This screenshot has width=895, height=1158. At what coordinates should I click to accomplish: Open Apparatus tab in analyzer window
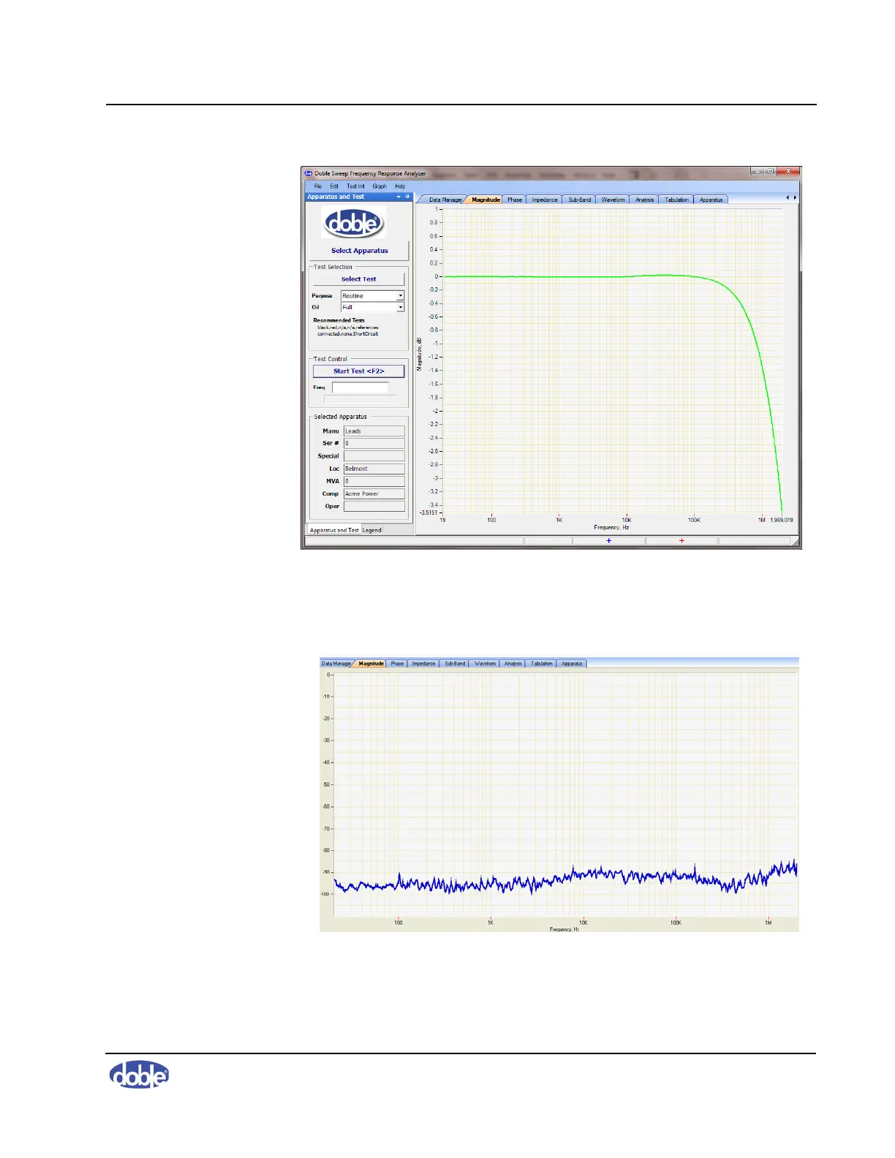coord(711,200)
